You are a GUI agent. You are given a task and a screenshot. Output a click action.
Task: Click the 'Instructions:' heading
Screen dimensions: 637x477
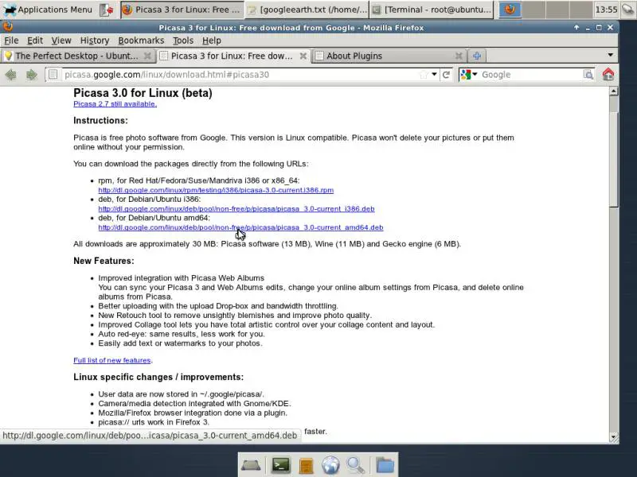point(101,121)
